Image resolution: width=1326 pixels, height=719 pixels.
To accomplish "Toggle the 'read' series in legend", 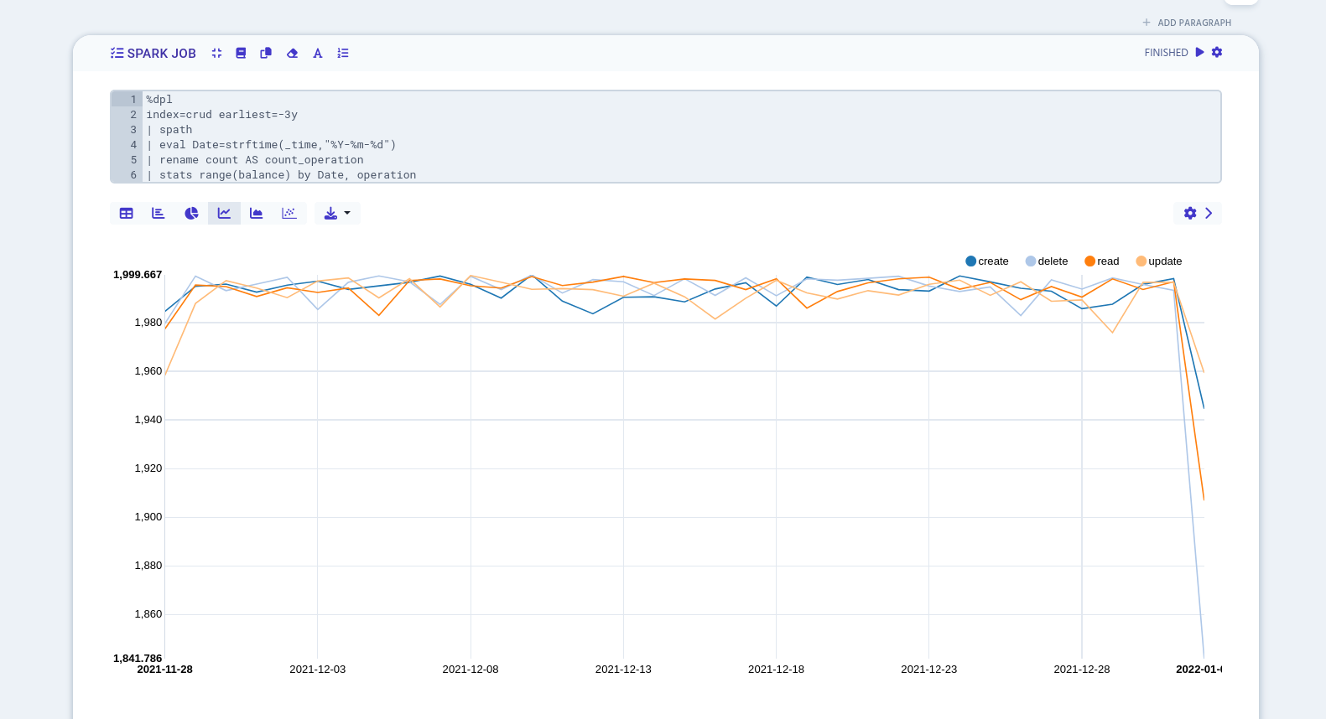I will 1102,261.
